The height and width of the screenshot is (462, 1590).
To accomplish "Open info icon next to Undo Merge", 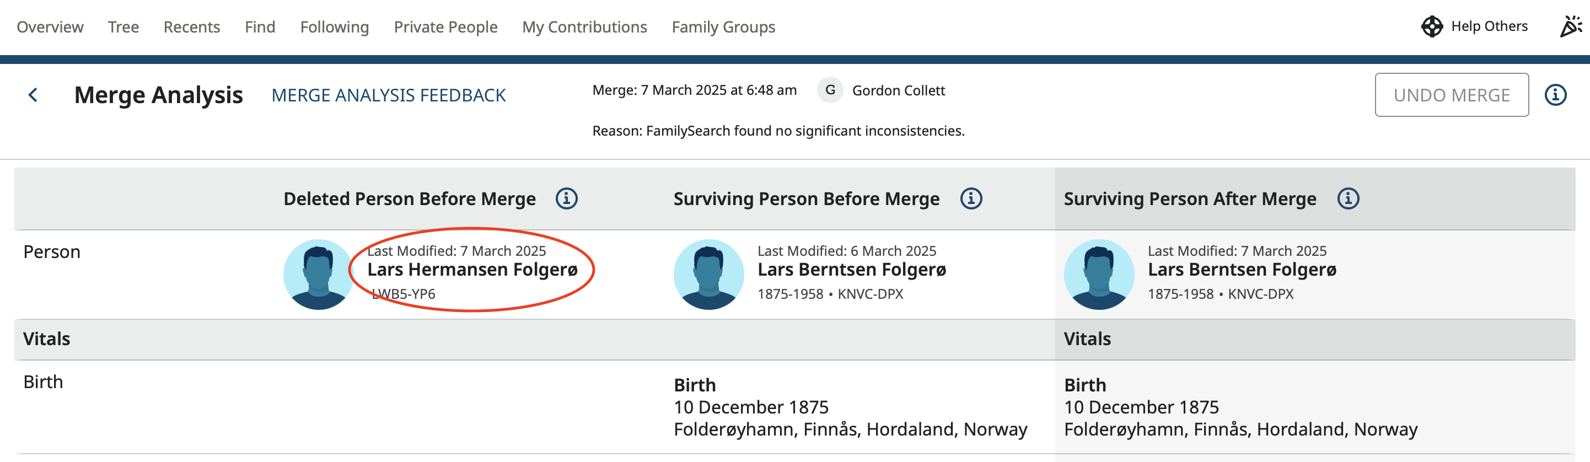I will tap(1555, 95).
